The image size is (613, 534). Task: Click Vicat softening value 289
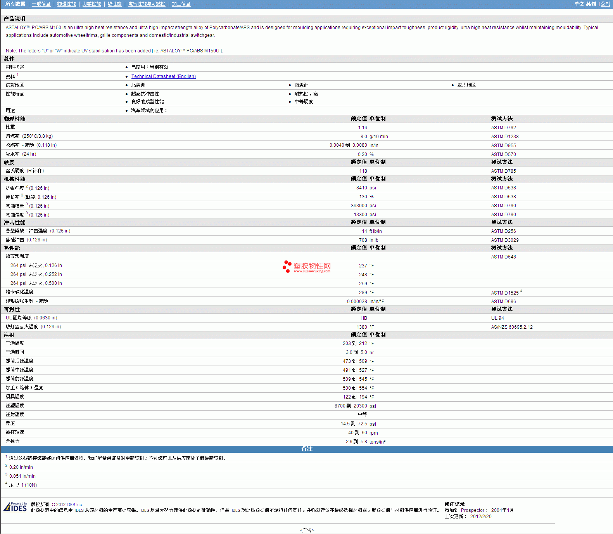pyautogui.click(x=363, y=293)
